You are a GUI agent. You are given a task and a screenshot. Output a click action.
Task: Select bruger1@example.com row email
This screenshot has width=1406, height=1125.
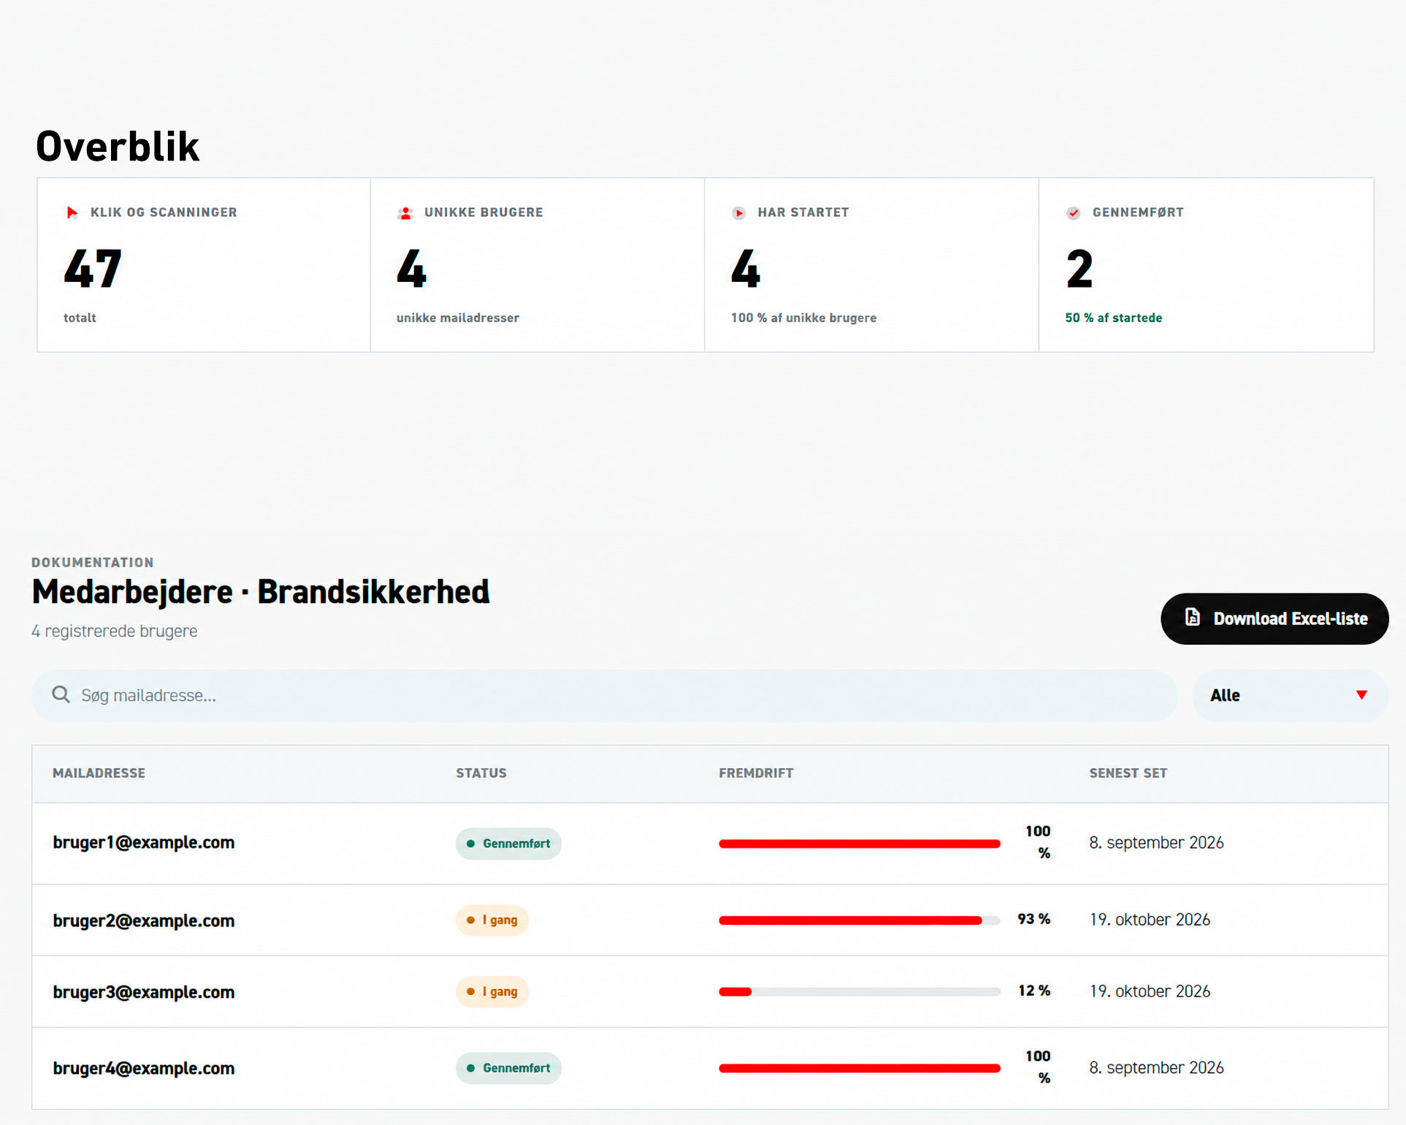[144, 842]
